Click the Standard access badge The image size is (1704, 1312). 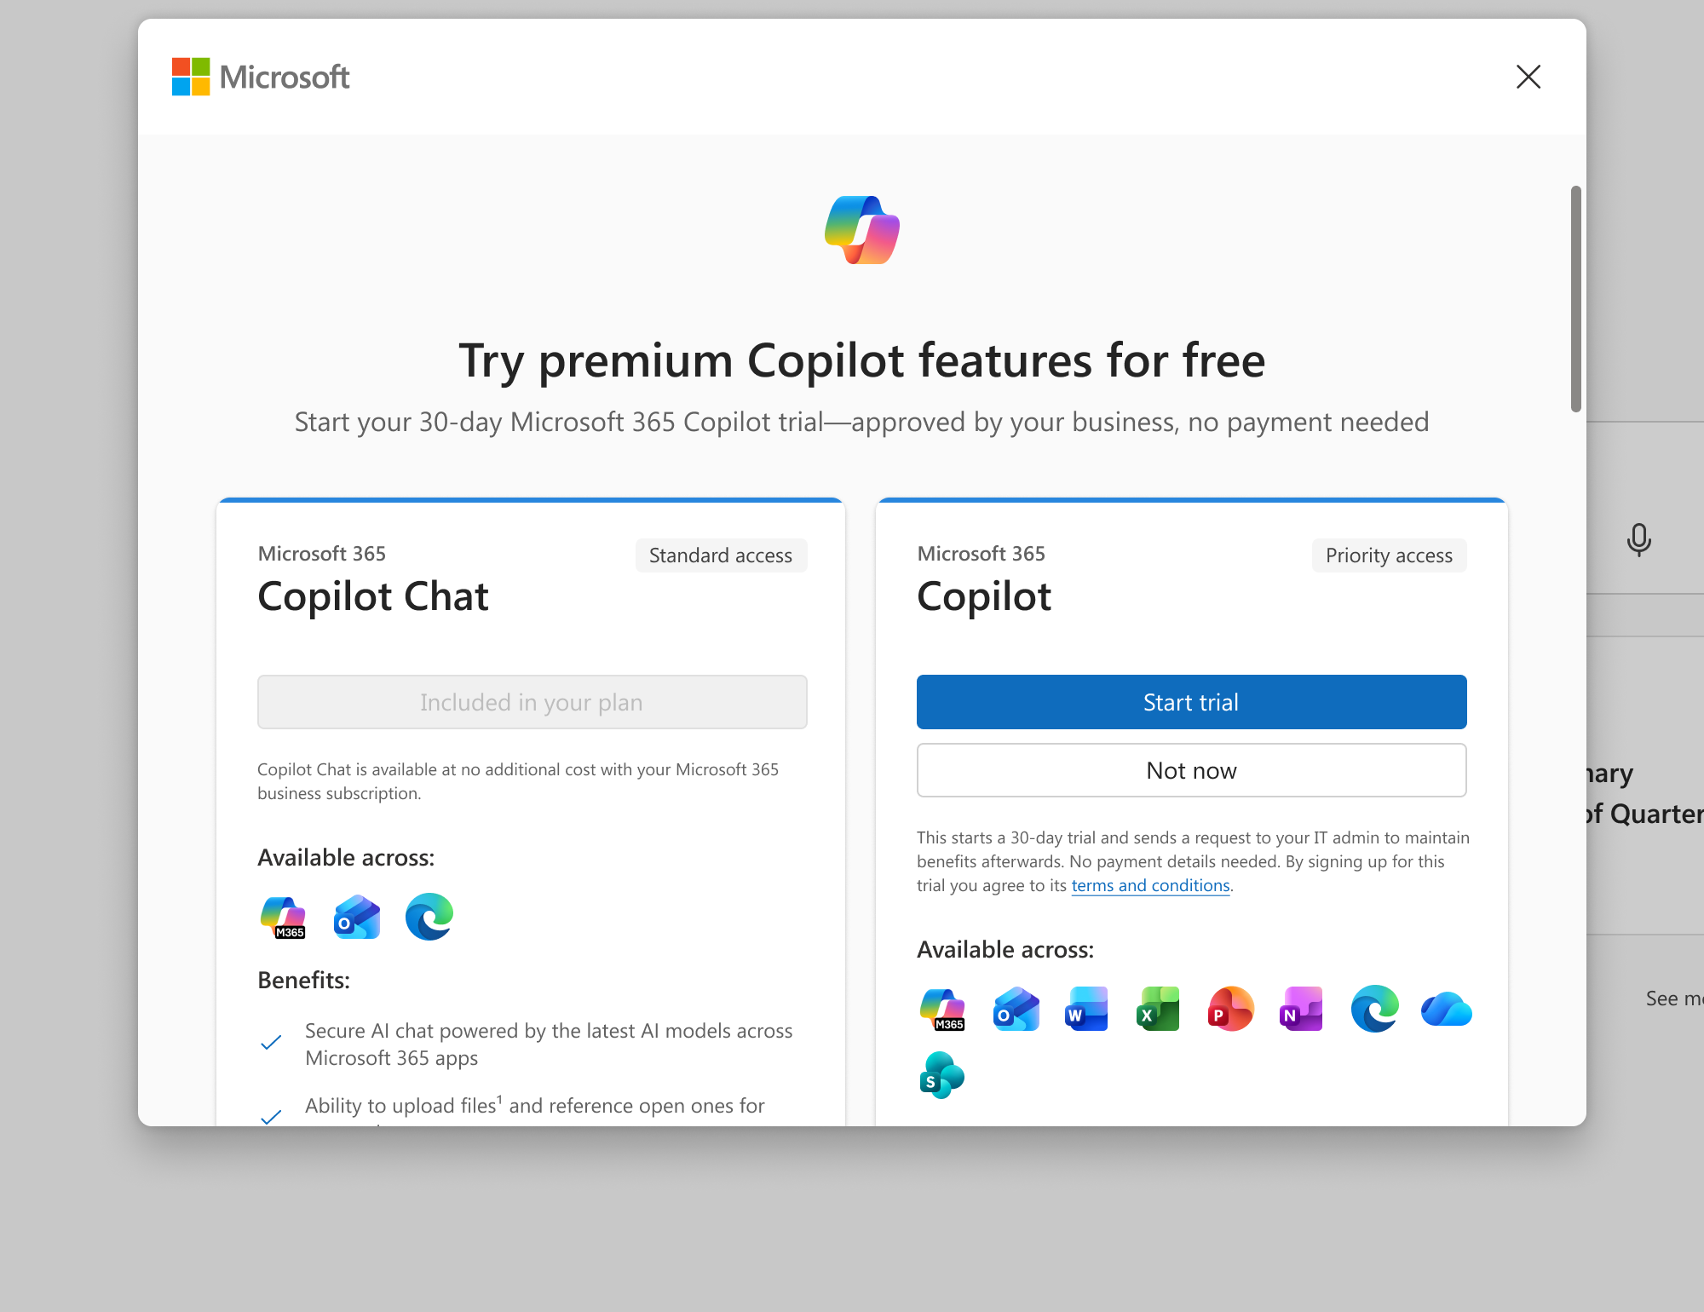point(721,555)
